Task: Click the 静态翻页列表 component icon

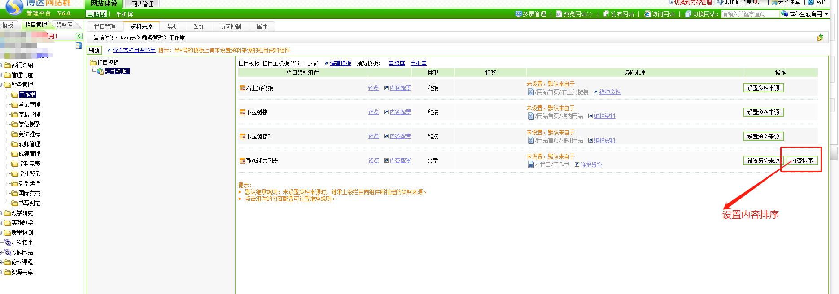Action: point(242,161)
